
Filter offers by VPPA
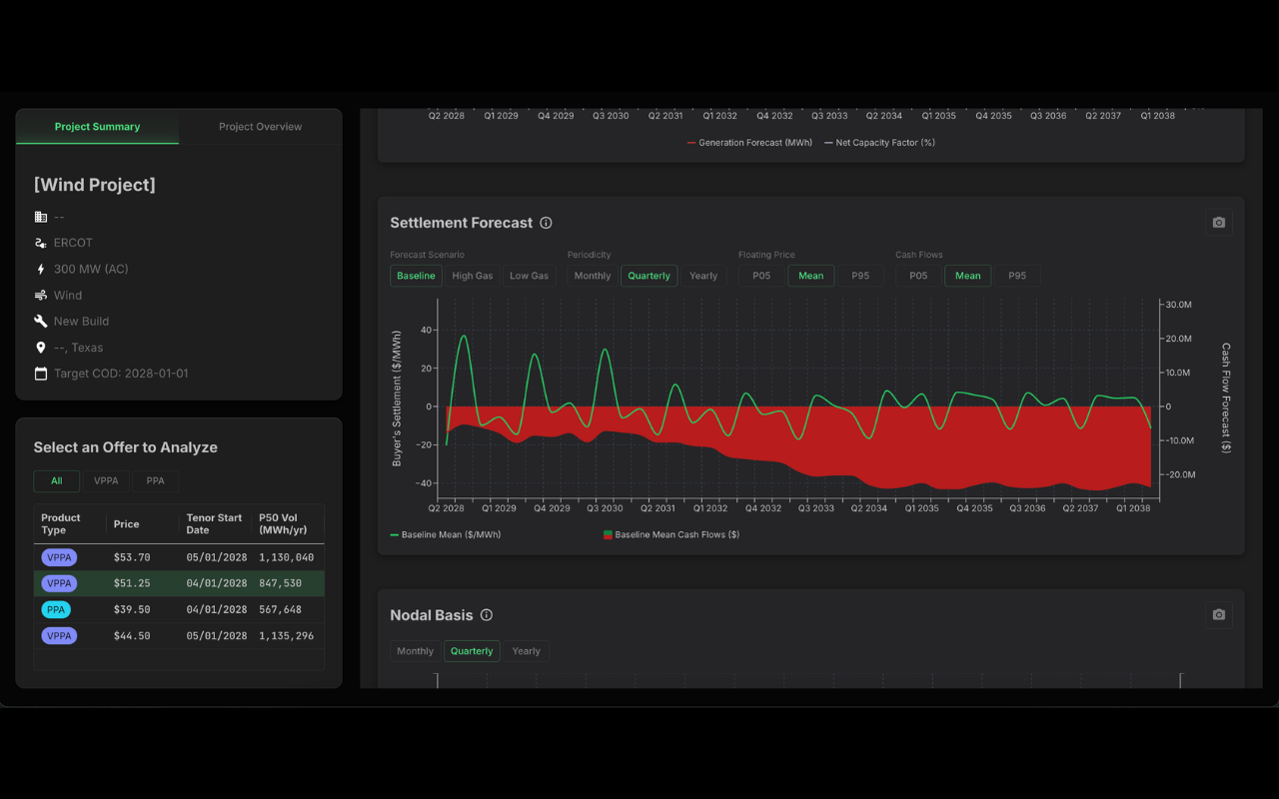(x=106, y=481)
